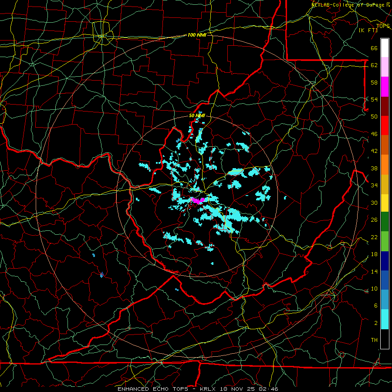The width and height of the screenshot is (392, 392).
Task: Click the "TOPS" legend title
Action: pyautogui.click(x=383, y=26)
